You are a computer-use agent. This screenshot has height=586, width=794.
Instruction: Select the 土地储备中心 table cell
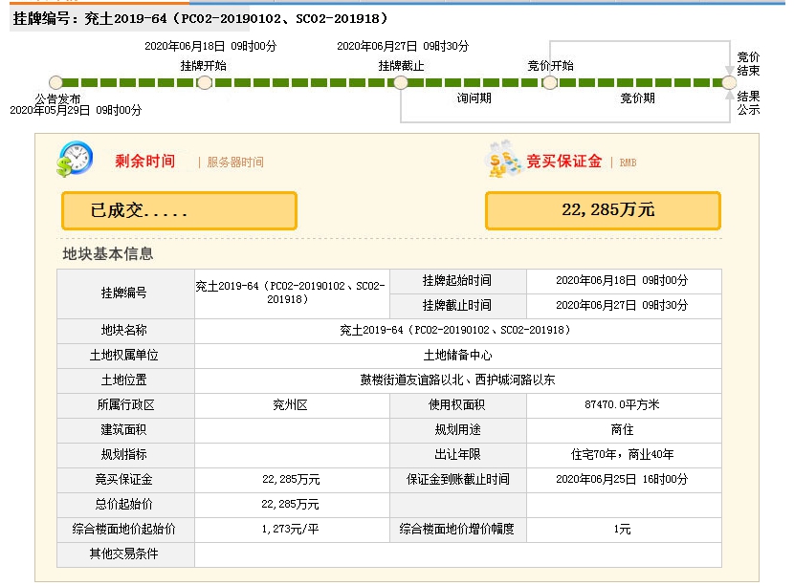click(457, 355)
